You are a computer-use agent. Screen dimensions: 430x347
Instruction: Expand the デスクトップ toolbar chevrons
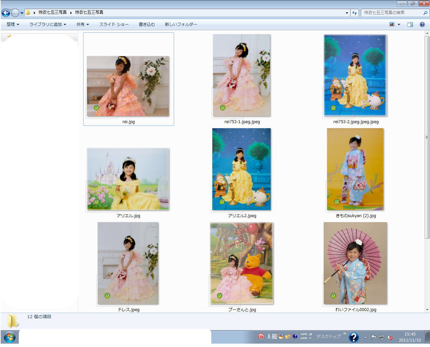[x=344, y=334]
